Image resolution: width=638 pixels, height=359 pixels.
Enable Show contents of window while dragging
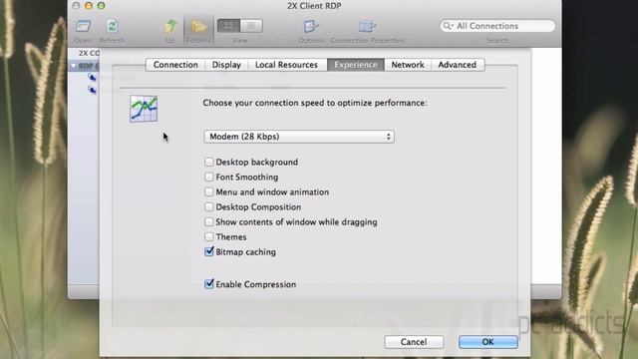point(208,221)
